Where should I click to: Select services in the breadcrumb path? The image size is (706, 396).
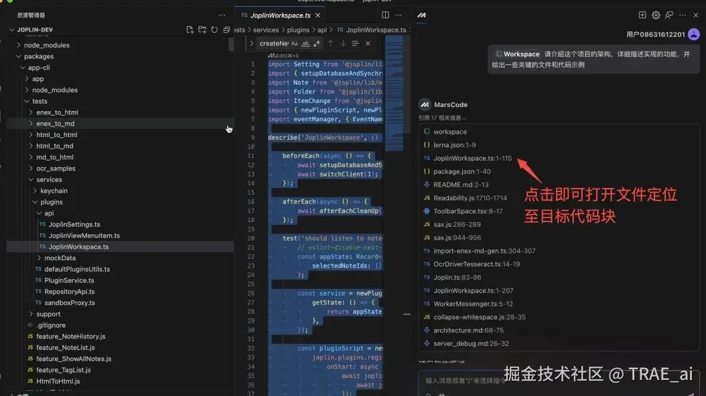(x=266, y=30)
